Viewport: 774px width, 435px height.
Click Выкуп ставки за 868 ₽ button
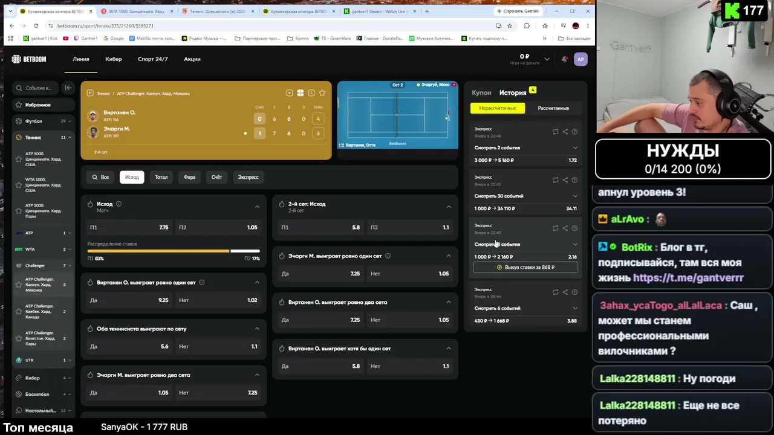coord(525,267)
